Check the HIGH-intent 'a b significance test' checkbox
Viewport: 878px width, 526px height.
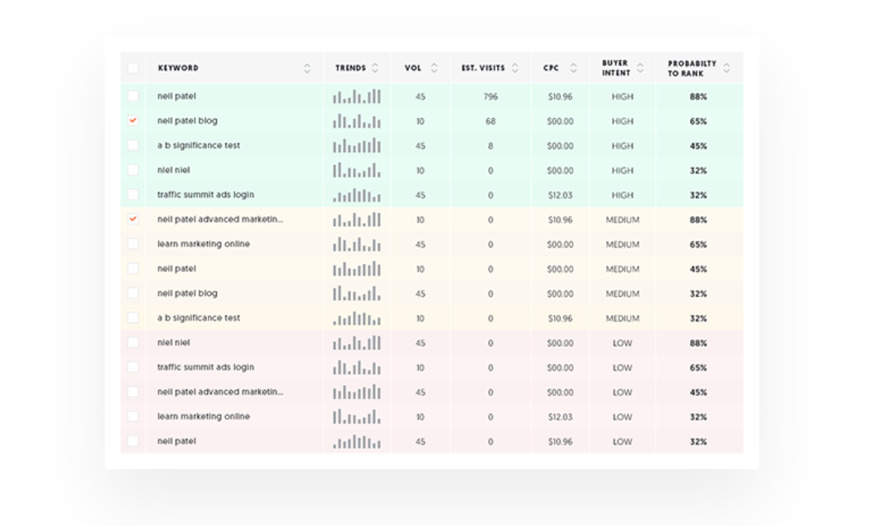click(x=133, y=146)
